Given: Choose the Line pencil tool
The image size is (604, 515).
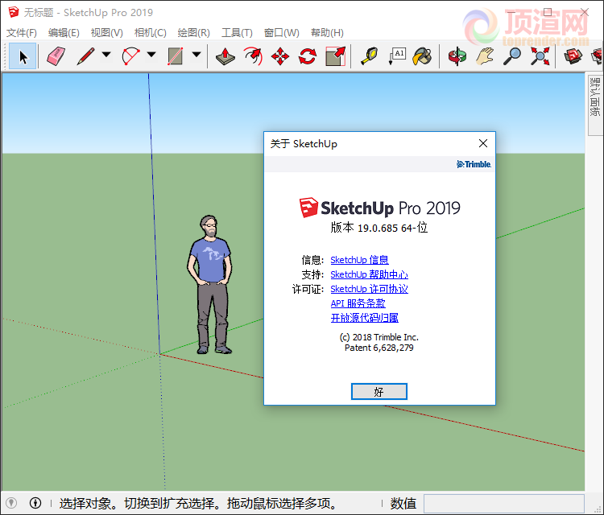Looking at the screenshot, I should tap(85, 56).
